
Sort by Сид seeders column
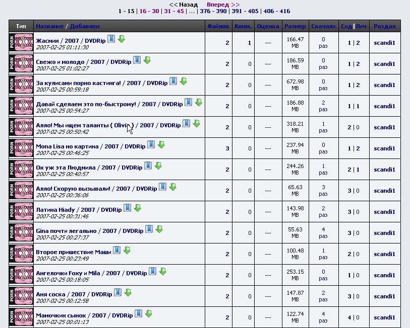pos(346,26)
